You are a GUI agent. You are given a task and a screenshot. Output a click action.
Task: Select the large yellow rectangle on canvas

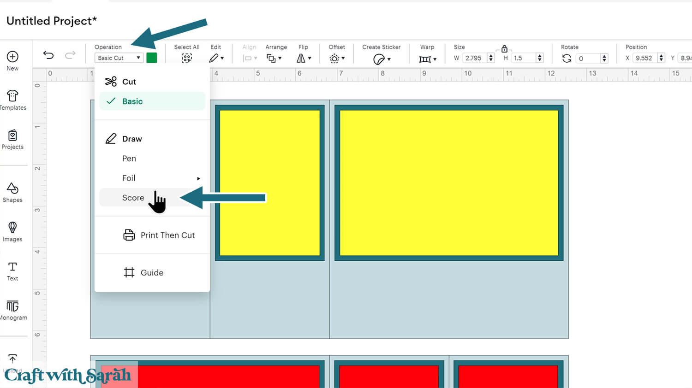449,183
